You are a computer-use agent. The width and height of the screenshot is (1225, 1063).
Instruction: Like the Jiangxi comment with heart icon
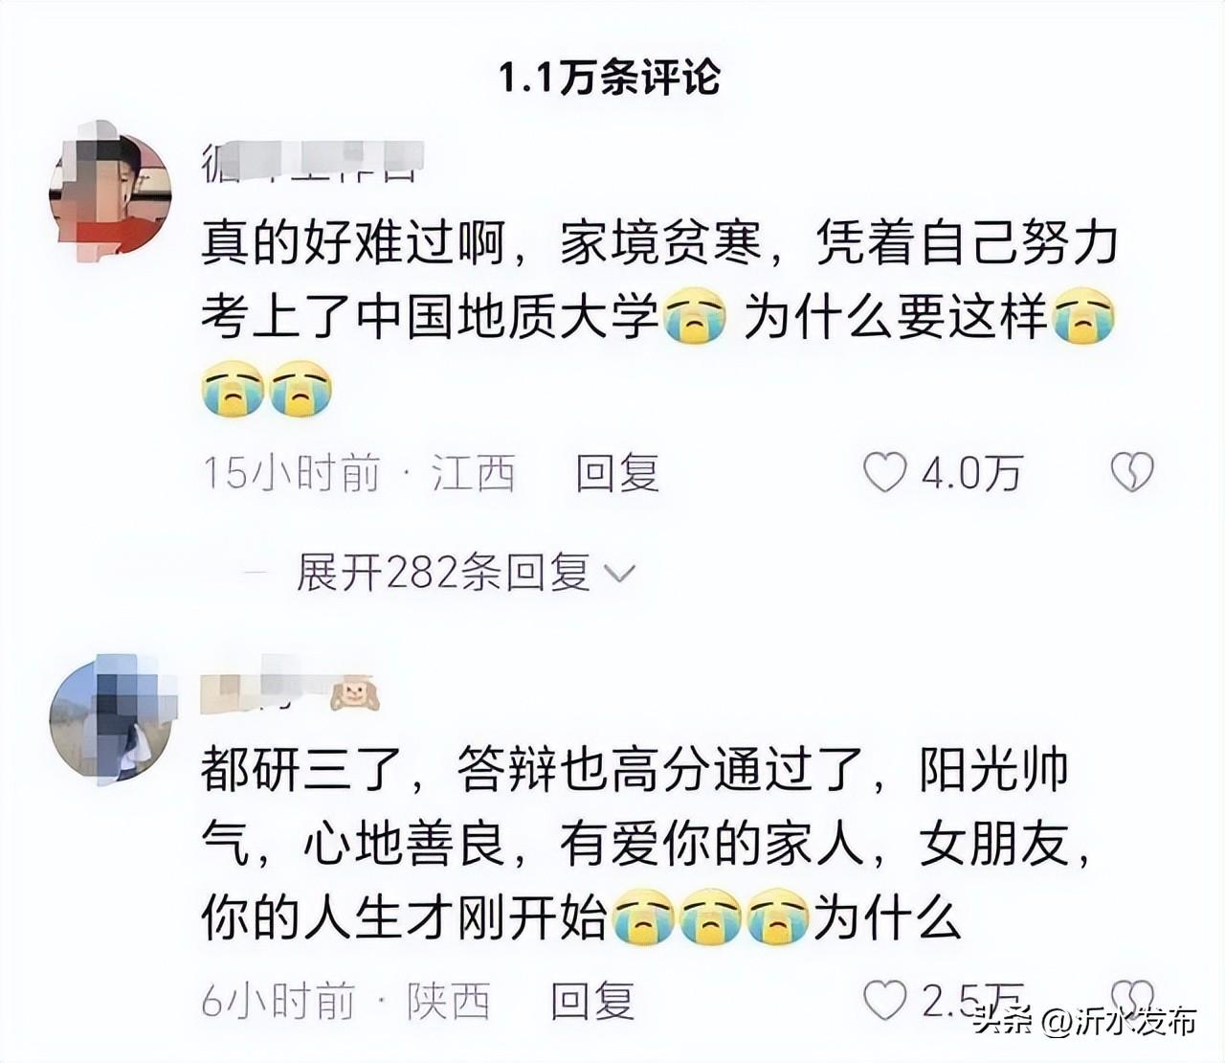pyautogui.click(x=884, y=473)
